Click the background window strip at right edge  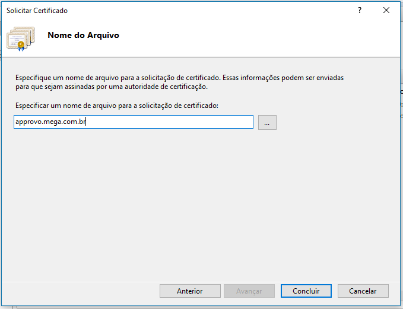pos(401,178)
